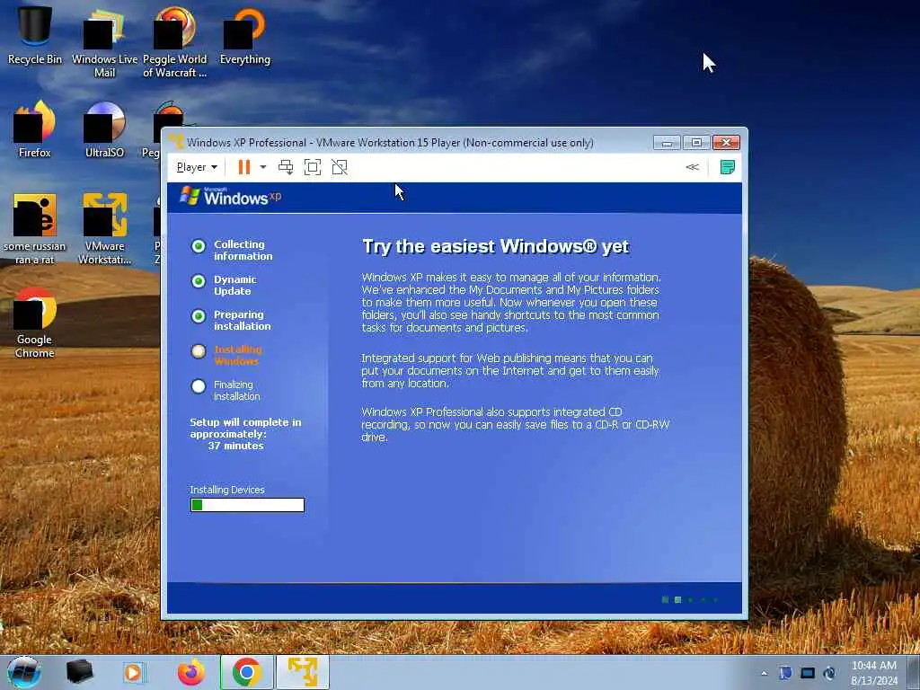Click the flag Action Center tray icon

pyautogui.click(x=785, y=673)
